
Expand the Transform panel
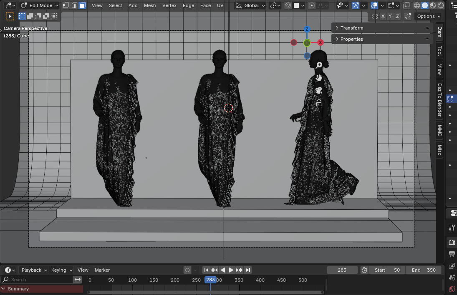[382, 28]
